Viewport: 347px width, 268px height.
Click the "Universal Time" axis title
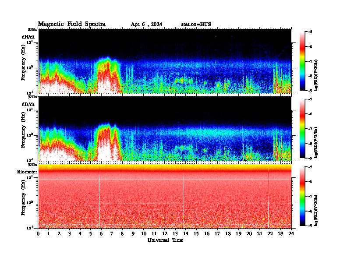pos(165,240)
